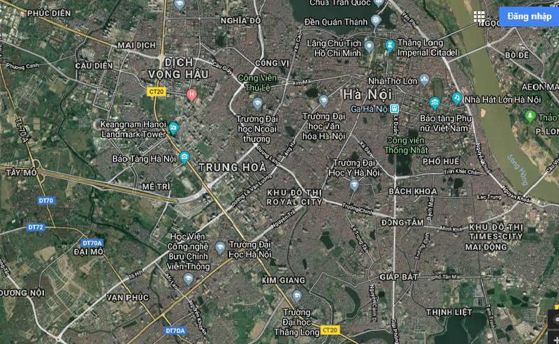Image resolution: width=559 pixels, height=344 pixels.
Task: Click the Đền Quán Thánh temple marker
Action: coord(376,21)
